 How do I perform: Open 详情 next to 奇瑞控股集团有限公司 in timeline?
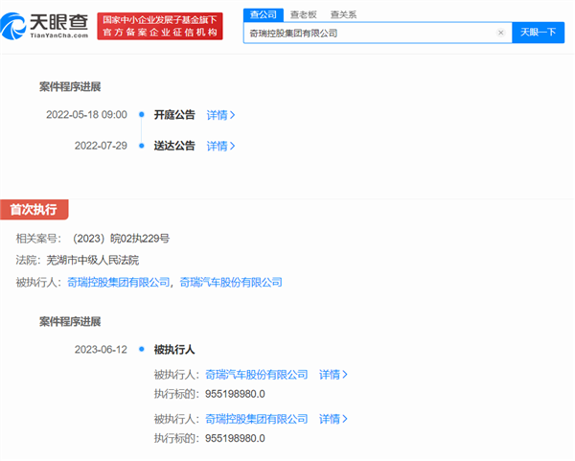(x=333, y=419)
